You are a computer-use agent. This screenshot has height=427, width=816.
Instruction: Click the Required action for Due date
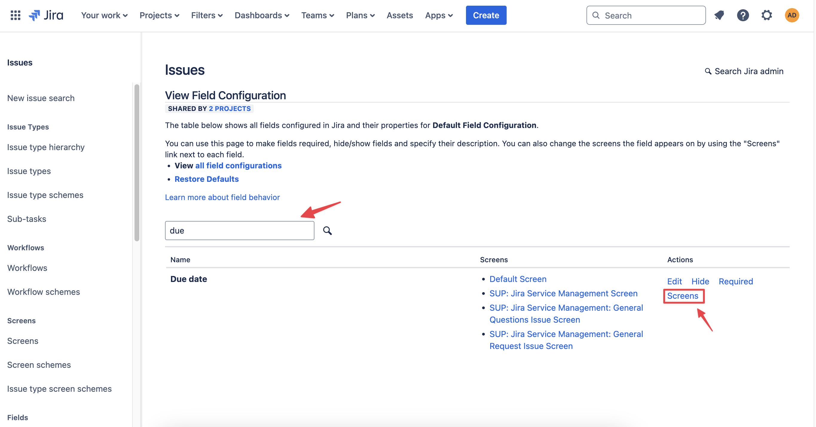pos(736,281)
